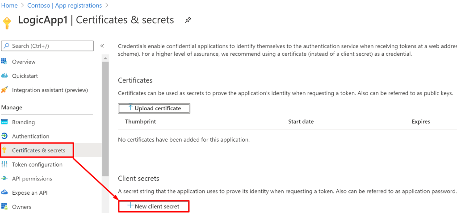Click the Authentication icon

(x=4, y=136)
